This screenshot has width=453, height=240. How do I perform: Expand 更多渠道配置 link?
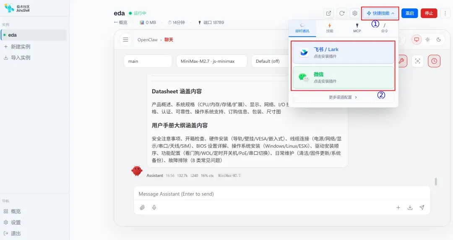pos(343,97)
